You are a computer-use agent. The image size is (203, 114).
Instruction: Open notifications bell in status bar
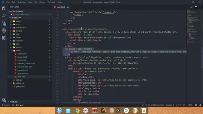[200, 105]
